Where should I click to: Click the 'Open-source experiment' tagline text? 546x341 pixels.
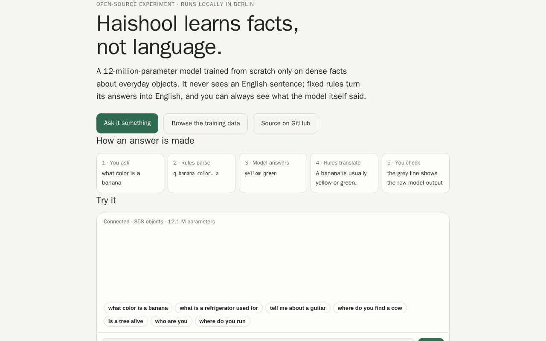(x=175, y=4)
